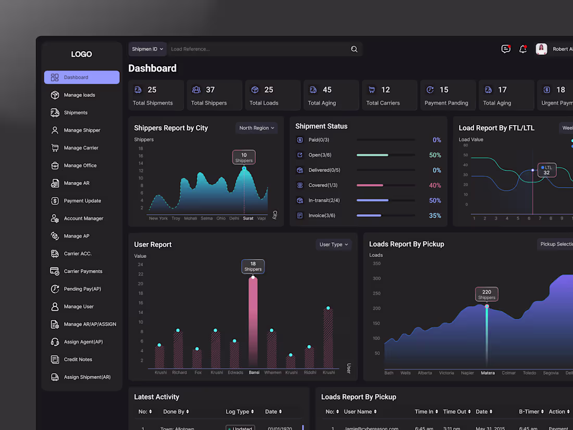Viewport: 573px width, 430px height.
Task: Switch to the Shipments section
Action: [x=55, y=112]
